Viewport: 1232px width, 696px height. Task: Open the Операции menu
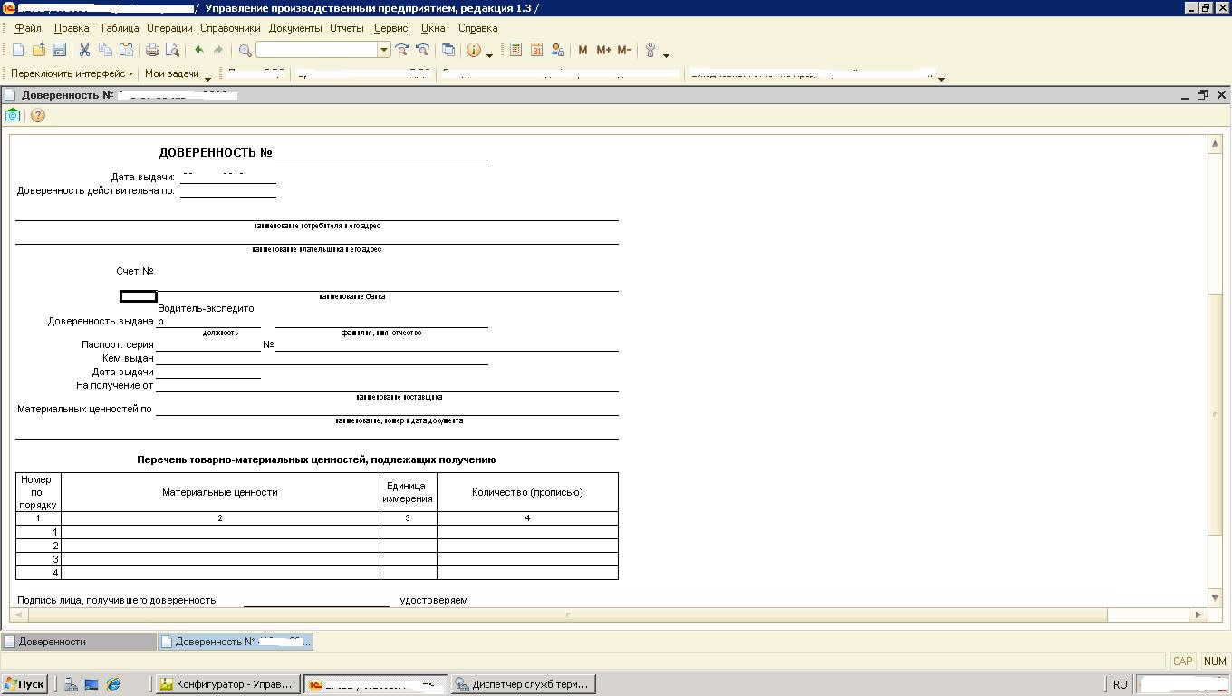pos(169,28)
